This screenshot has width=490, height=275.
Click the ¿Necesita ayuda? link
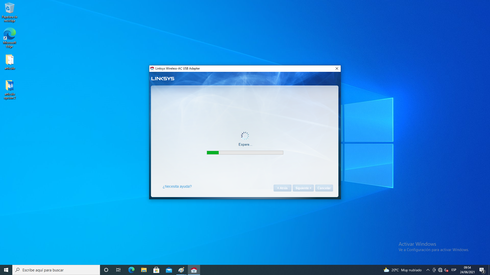click(x=177, y=186)
